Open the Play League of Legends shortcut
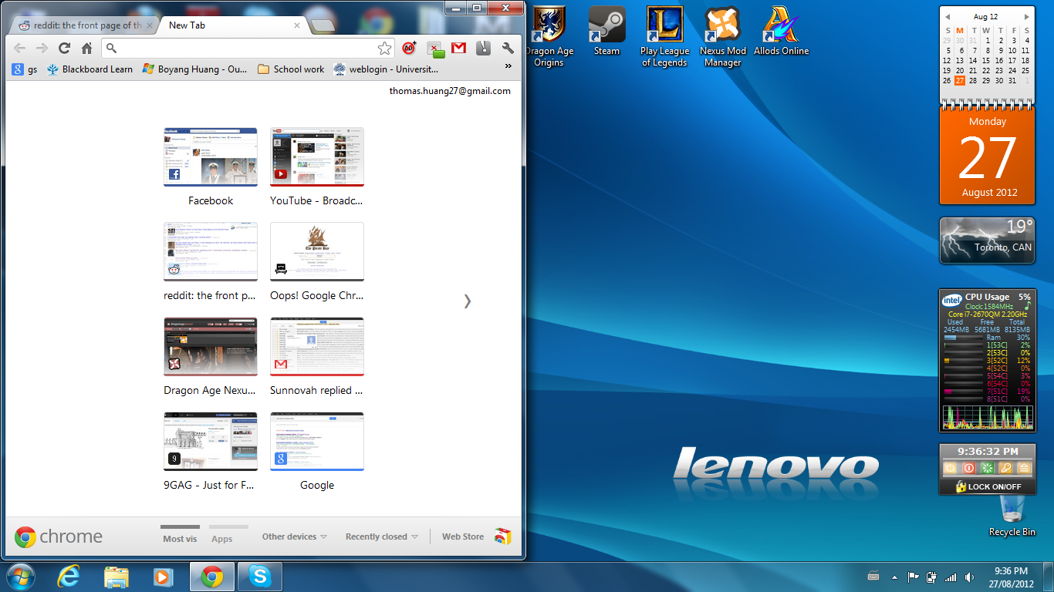This screenshot has height=592, width=1054. (x=664, y=37)
